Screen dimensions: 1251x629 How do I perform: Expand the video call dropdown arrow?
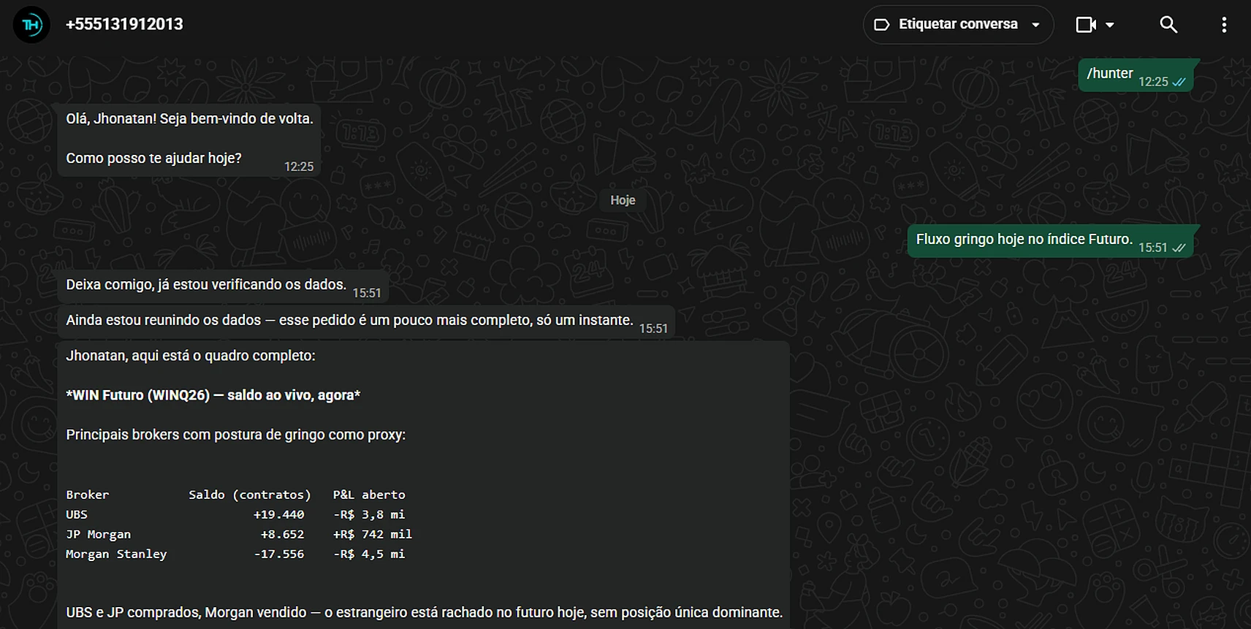coord(1110,25)
